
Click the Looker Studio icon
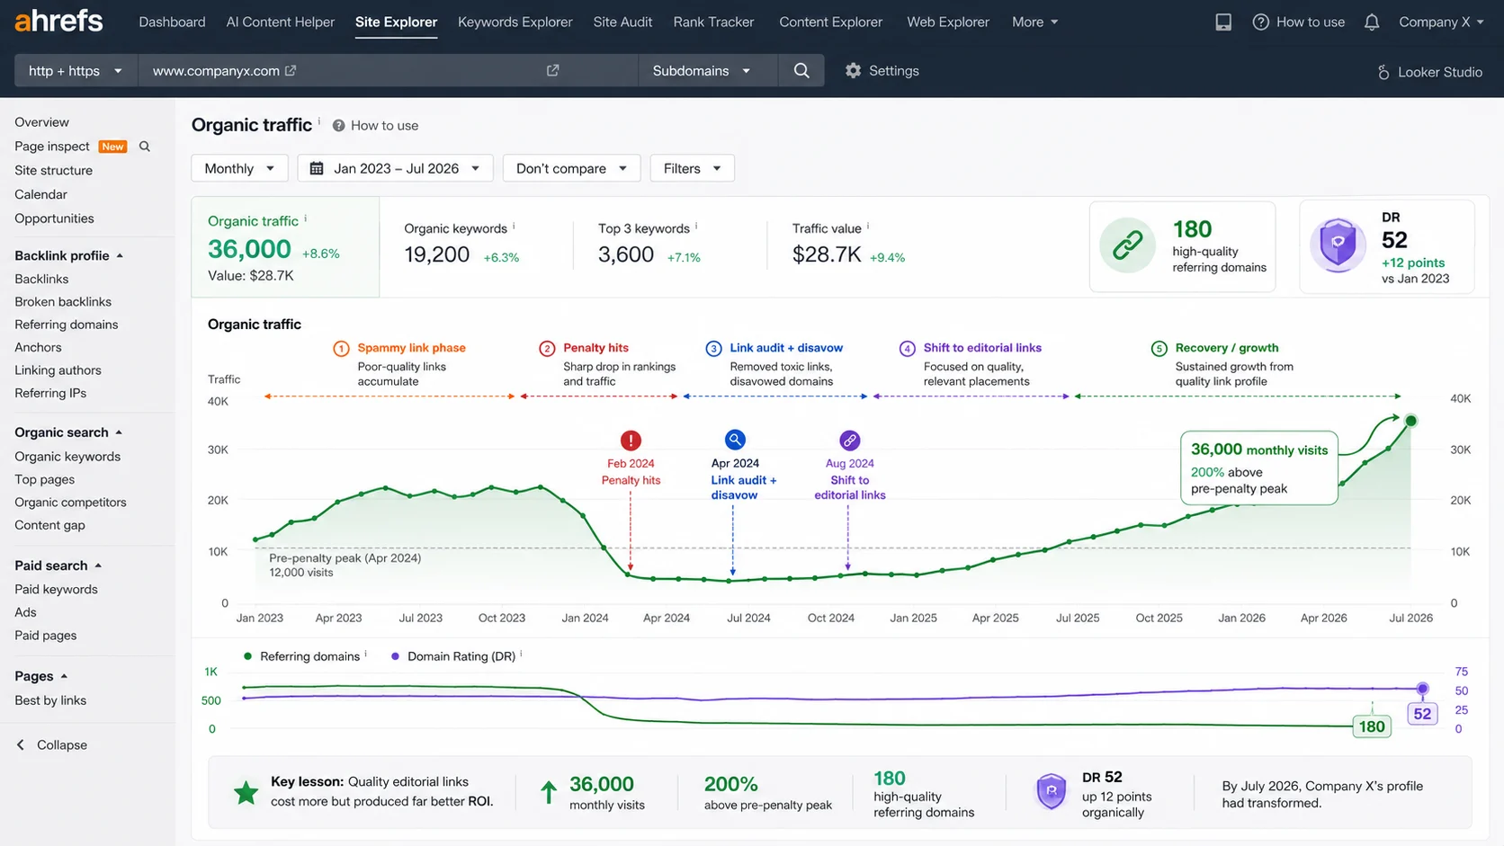click(1383, 72)
